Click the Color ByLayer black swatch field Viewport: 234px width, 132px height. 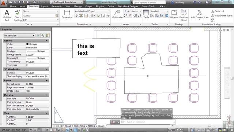click(37, 44)
